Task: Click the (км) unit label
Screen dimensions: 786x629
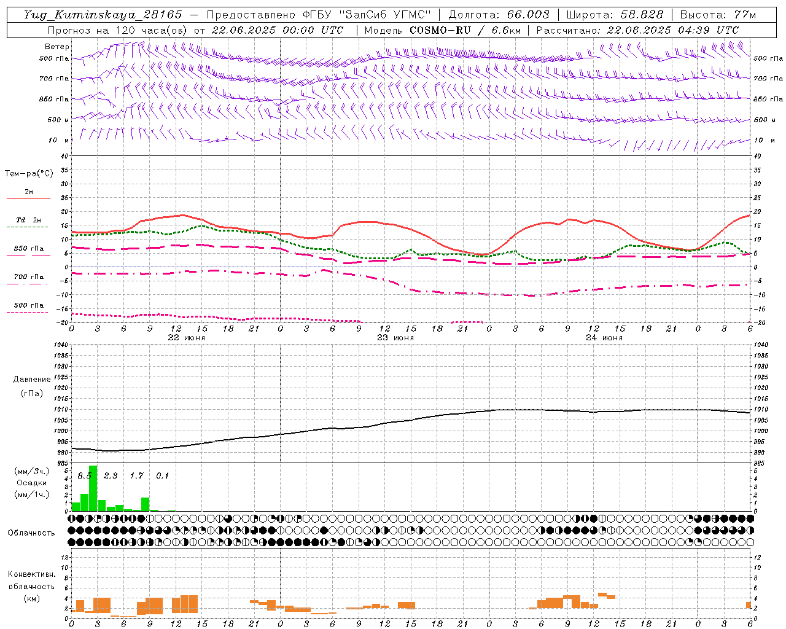Action: tap(31, 598)
